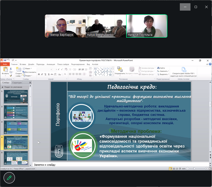Select Yuliya Bezghubenko's video tile
This screenshot has height=187, width=212.
(x=106, y=26)
